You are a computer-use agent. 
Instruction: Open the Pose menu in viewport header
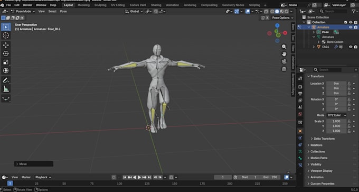(x=63, y=11)
